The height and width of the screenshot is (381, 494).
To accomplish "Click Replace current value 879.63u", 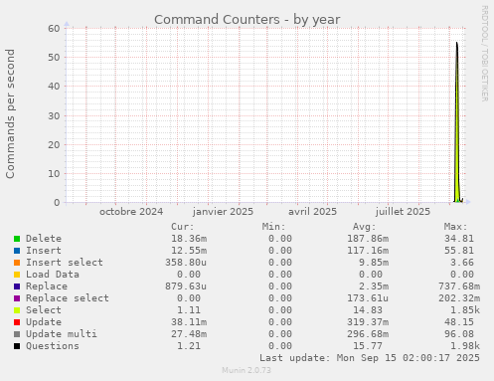I will (186, 286).
